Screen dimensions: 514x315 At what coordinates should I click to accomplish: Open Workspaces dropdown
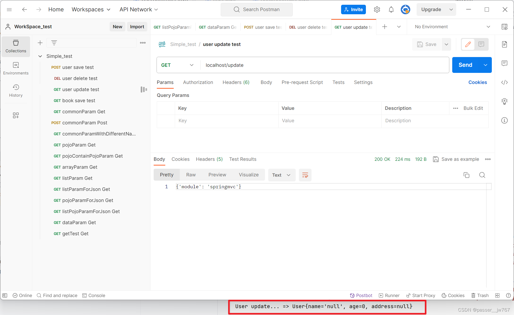pyautogui.click(x=91, y=10)
